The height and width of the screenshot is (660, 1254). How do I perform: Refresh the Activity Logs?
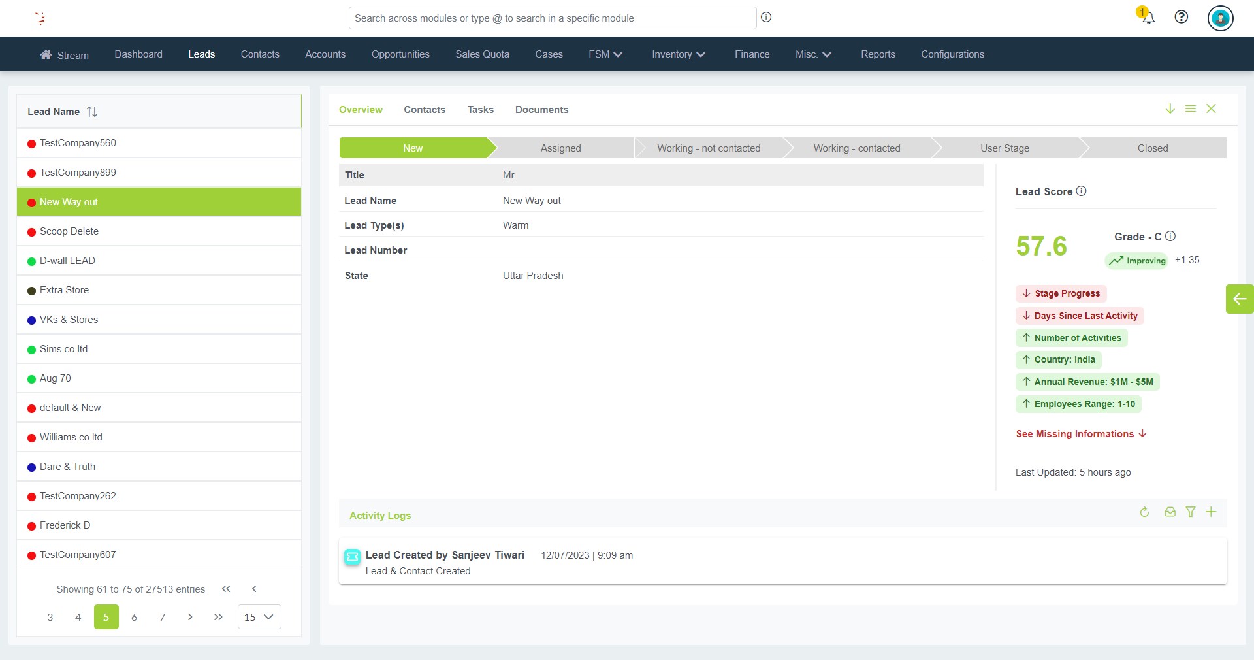1144,512
